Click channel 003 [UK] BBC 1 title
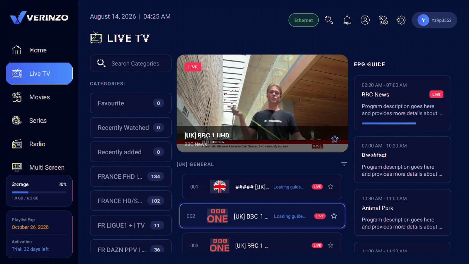This screenshot has height=264, width=469. [x=252, y=246]
